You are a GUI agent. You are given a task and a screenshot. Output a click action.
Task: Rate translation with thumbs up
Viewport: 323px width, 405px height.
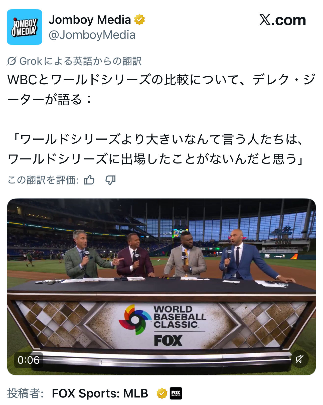(x=89, y=180)
